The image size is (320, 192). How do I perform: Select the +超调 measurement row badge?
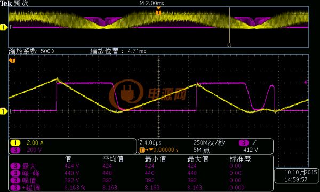[x=15, y=188]
